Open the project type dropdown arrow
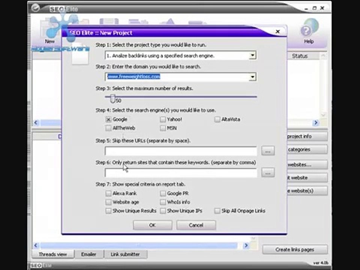This screenshot has height=270, width=360. pos(252,55)
